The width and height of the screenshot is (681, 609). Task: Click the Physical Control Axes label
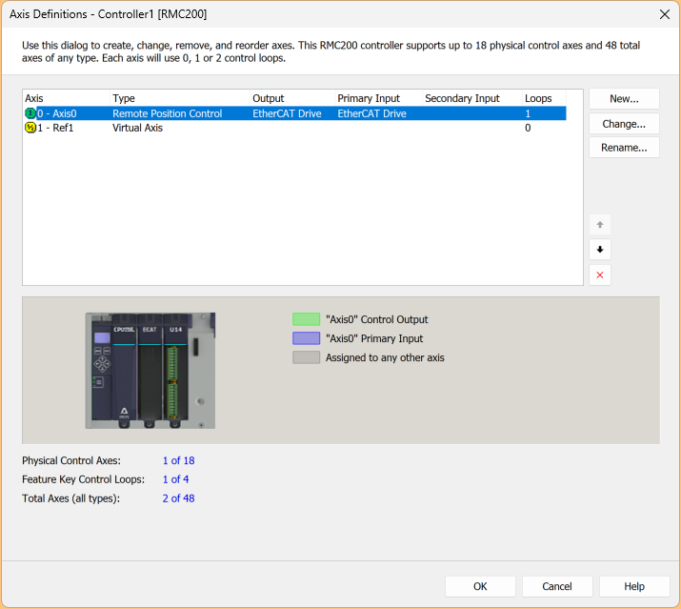click(x=71, y=460)
